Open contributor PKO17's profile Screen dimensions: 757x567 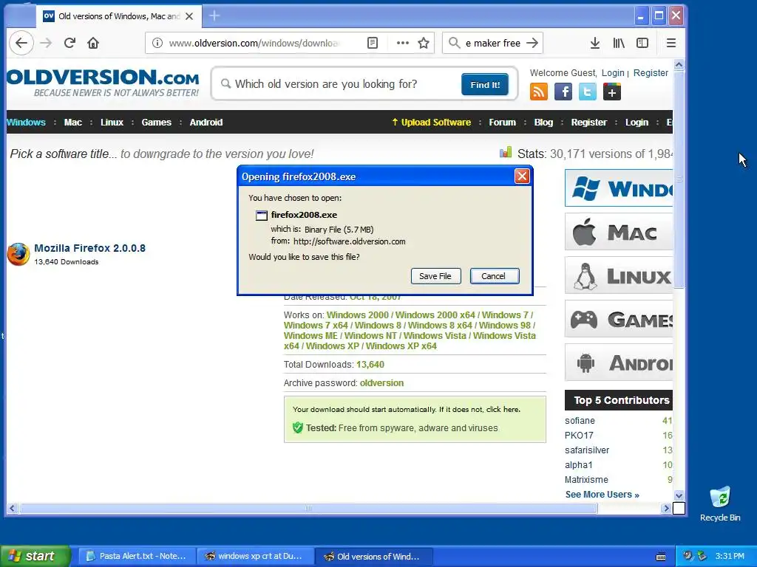point(579,436)
